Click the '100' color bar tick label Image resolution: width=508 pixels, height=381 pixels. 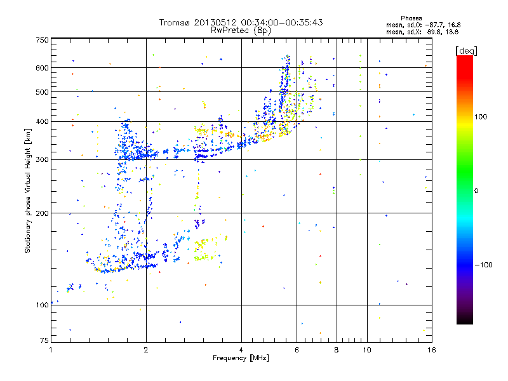481,117
